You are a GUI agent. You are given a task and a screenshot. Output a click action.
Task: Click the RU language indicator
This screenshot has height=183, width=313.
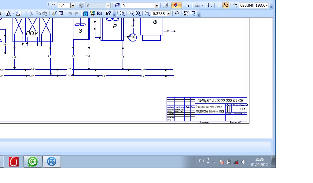click(x=201, y=161)
